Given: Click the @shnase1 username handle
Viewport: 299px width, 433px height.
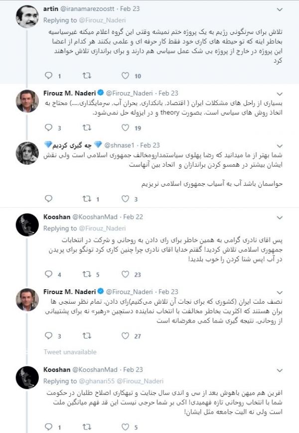Looking at the screenshot, I should click(x=118, y=145).
